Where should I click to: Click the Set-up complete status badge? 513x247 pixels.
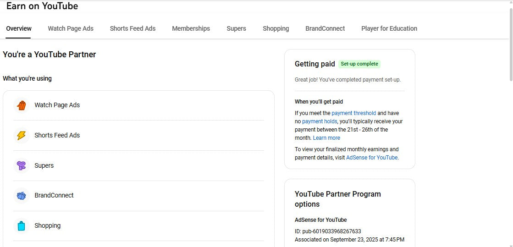(359, 64)
